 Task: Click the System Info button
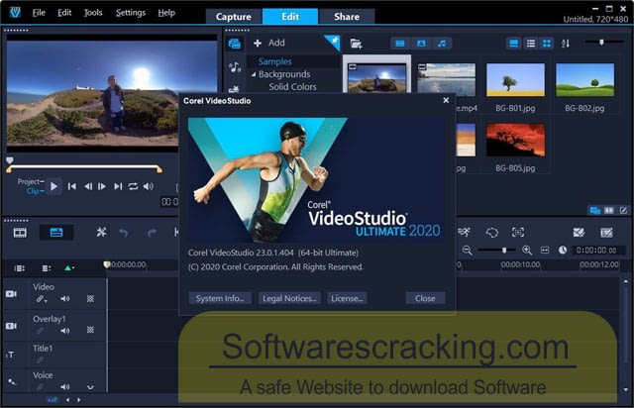(x=220, y=298)
